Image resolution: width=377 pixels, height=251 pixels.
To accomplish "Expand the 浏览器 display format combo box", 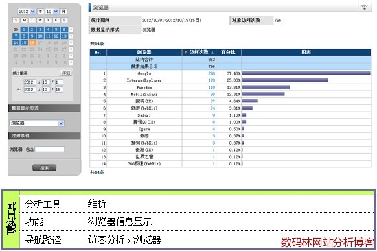I will (x=37, y=123).
